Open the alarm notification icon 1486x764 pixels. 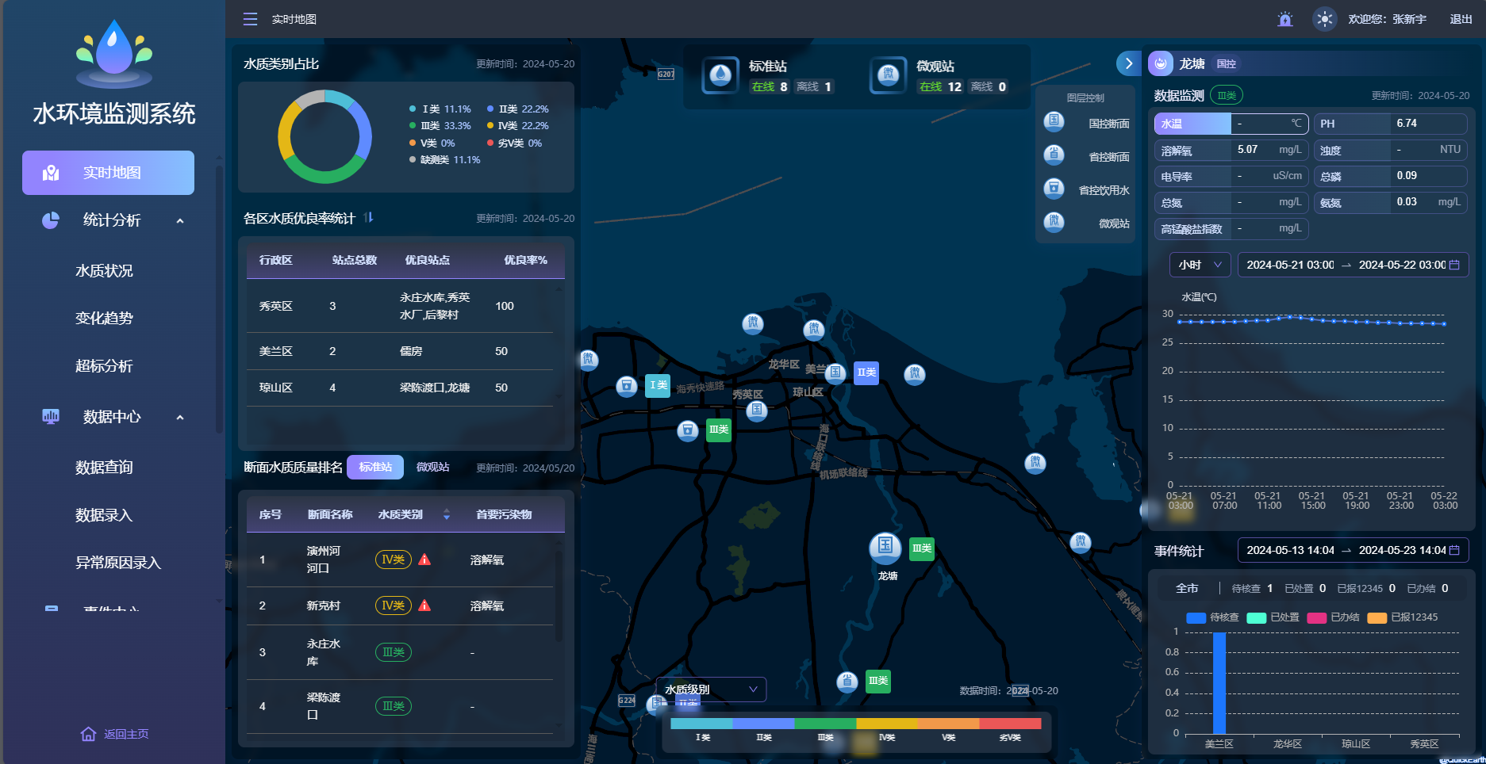[1285, 19]
